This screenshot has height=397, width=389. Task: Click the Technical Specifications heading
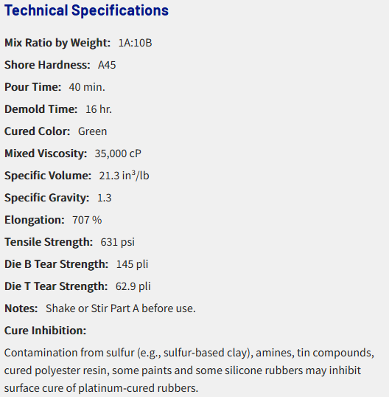pyautogui.click(x=86, y=10)
